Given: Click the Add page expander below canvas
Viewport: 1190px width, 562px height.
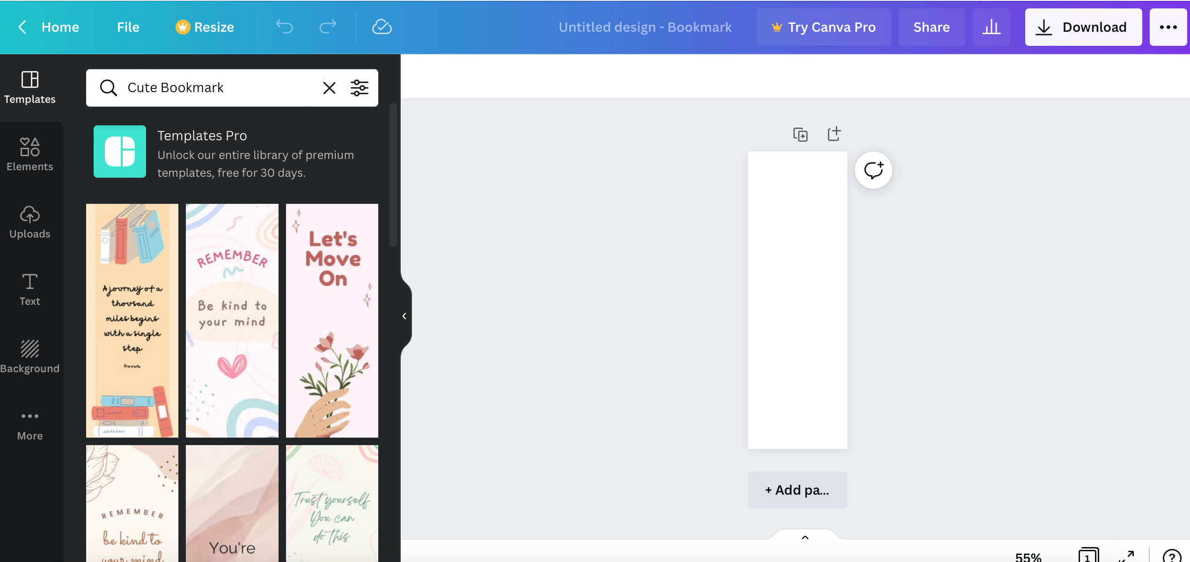Looking at the screenshot, I should point(798,489).
